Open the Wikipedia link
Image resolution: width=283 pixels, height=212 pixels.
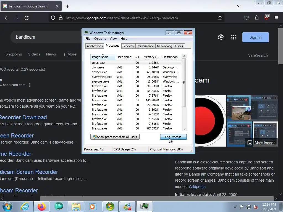[197, 187]
